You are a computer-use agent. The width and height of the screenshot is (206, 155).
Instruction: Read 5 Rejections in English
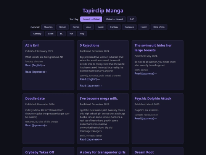tap(90, 79)
